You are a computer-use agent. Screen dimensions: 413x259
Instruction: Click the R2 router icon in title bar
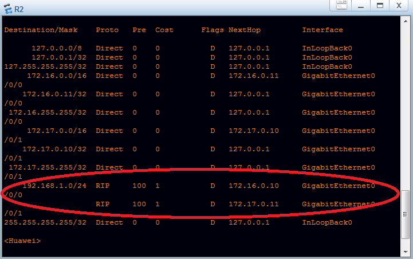pos(8,9)
